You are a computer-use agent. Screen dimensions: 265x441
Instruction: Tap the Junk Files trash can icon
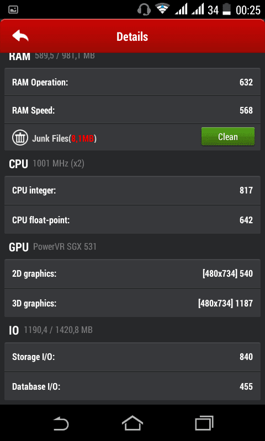pyautogui.click(x=20, y=137)
